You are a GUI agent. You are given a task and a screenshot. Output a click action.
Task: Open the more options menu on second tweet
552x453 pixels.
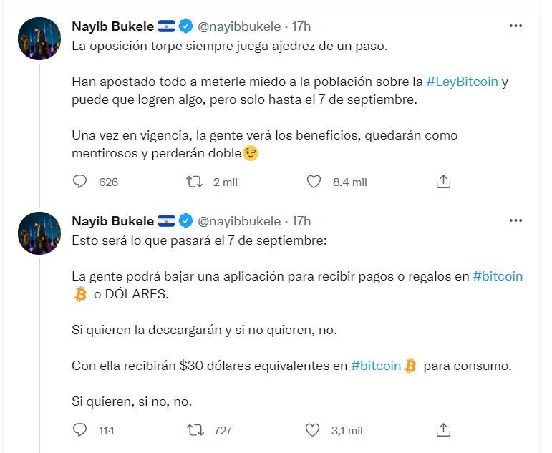click(x=515, y=220)
